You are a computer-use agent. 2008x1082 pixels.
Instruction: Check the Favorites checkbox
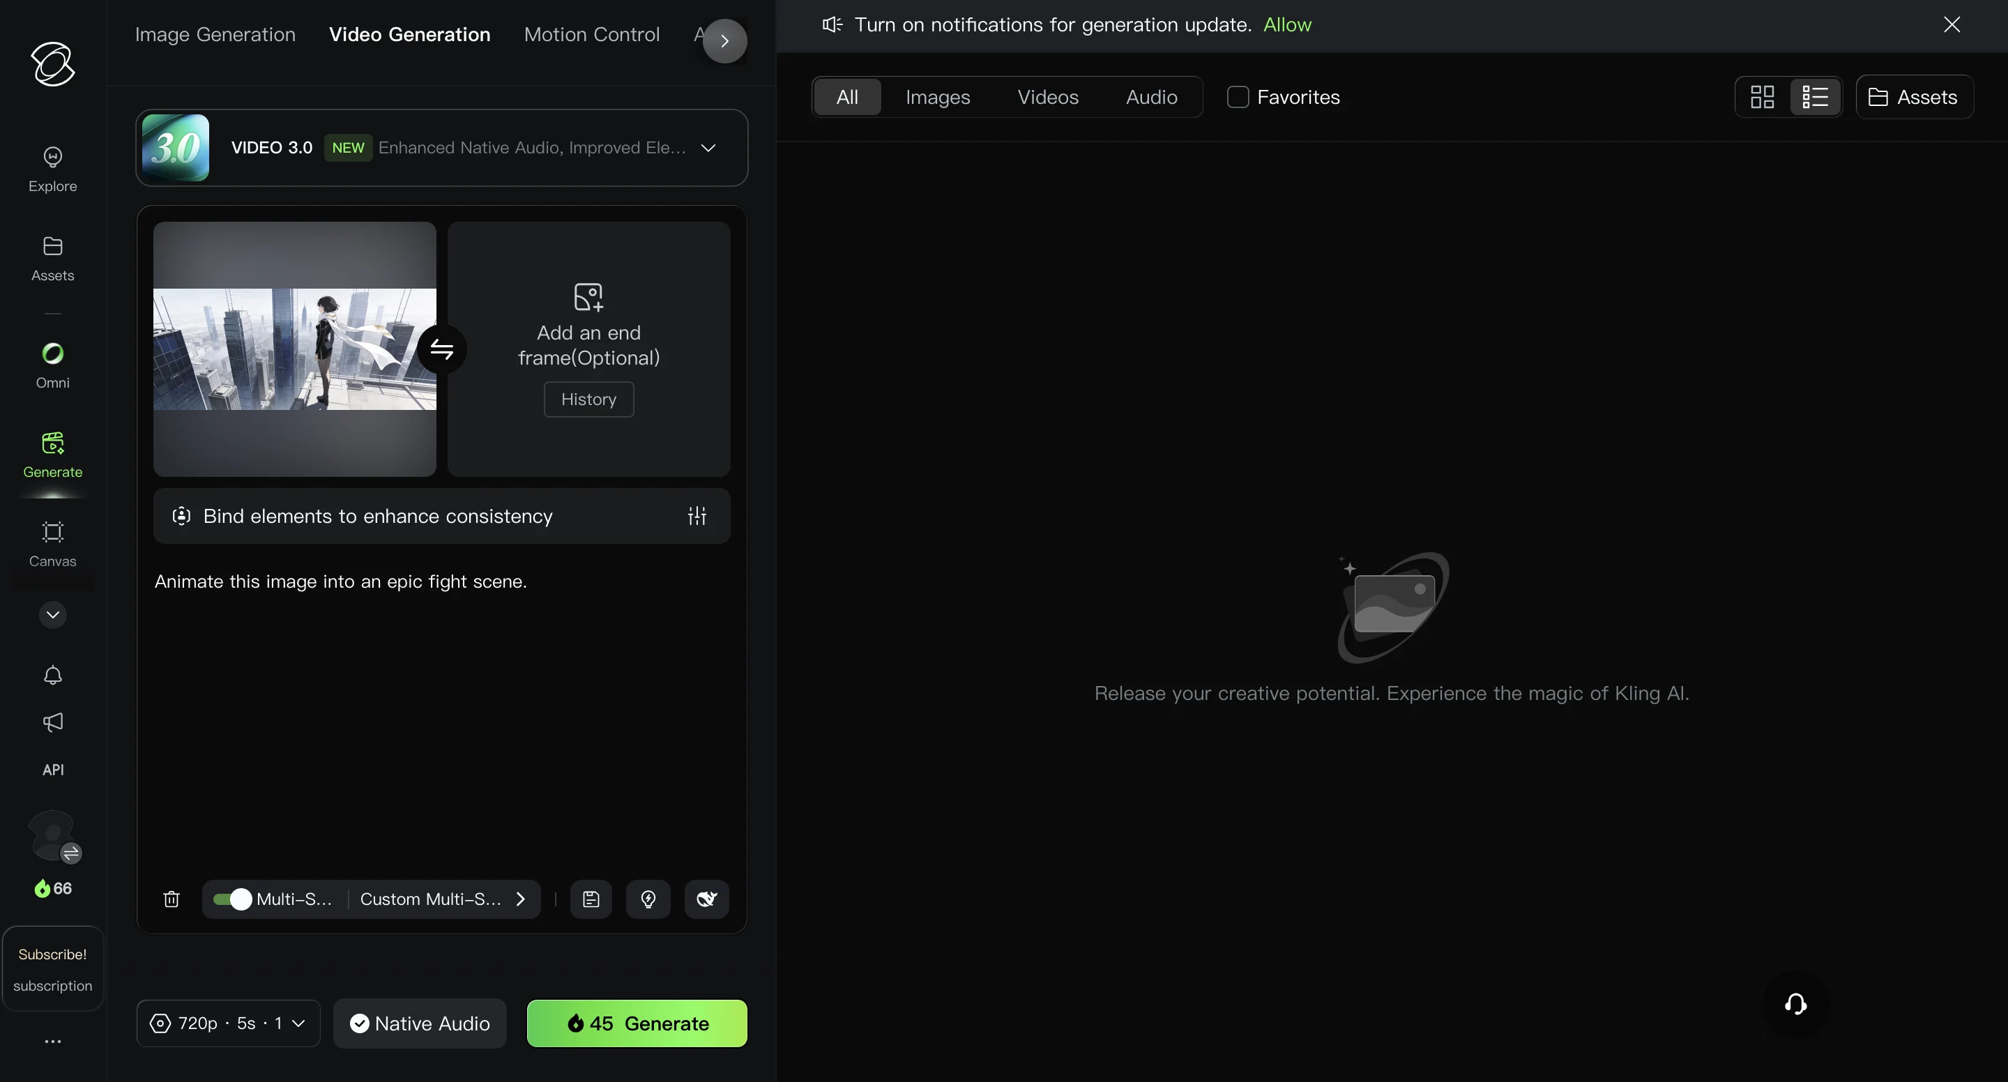point(1238,97)
